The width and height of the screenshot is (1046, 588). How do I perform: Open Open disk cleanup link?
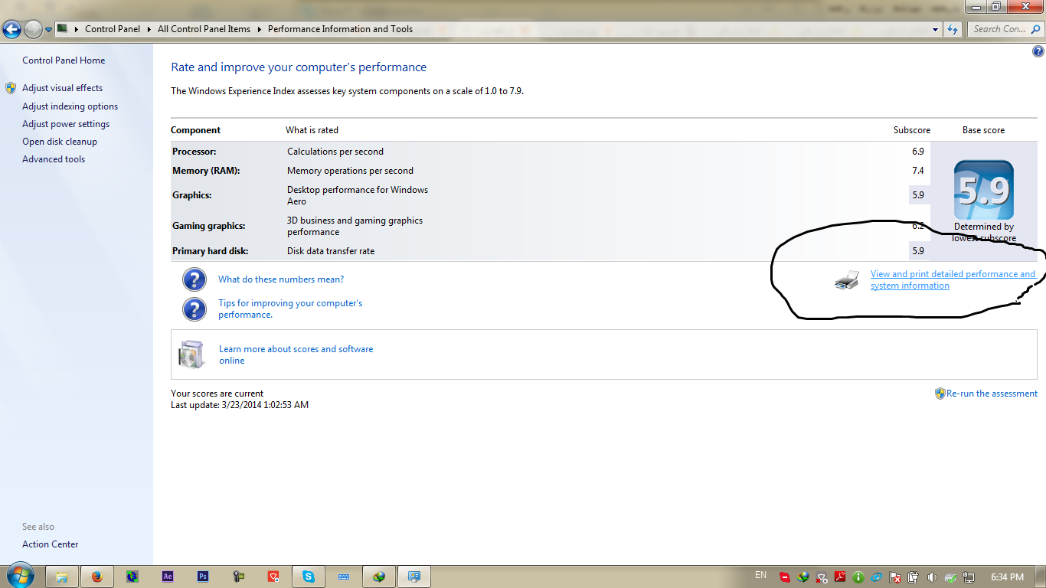pyautogui.click(x=60, y=142)
